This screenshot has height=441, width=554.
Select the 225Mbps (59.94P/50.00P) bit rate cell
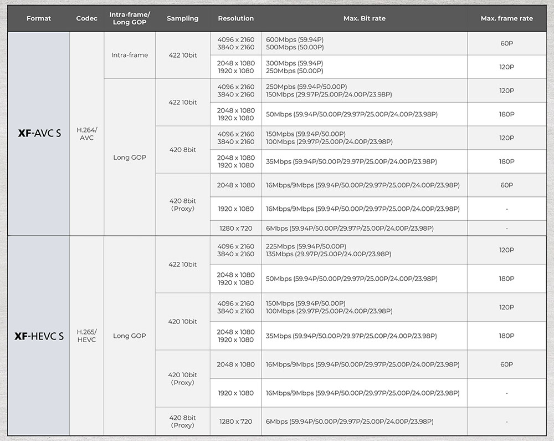coord(306,246)
